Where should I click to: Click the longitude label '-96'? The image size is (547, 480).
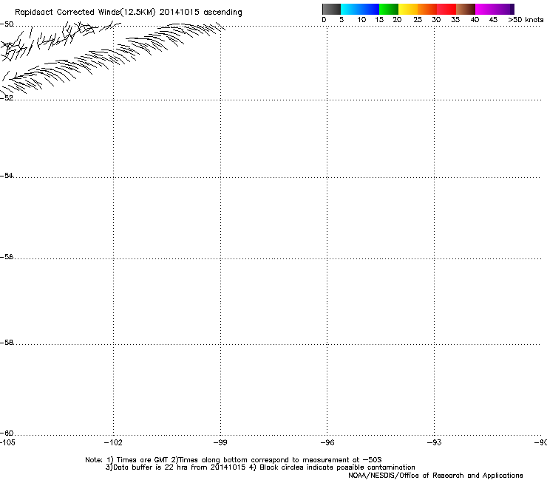tap(327, 442)
